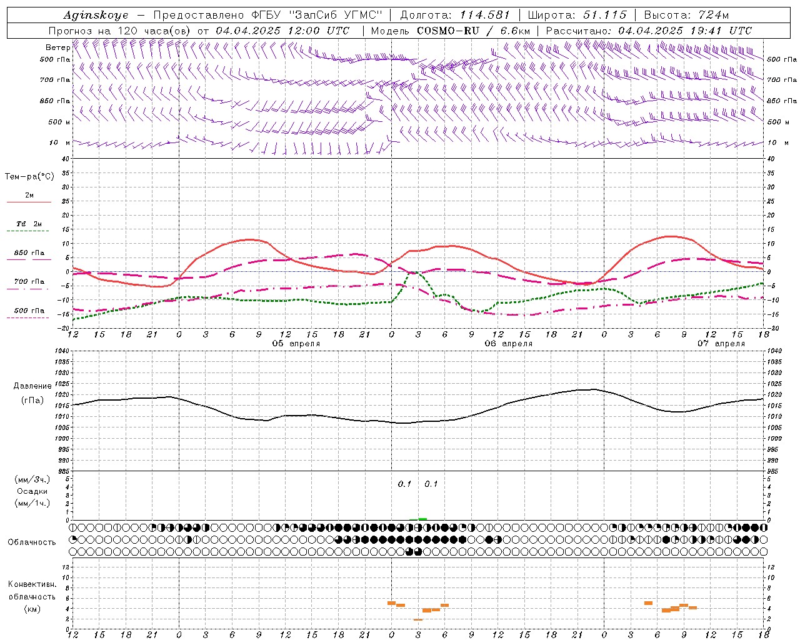Click the dashed line sample under legend "500 гПа"

pos(28,318)
